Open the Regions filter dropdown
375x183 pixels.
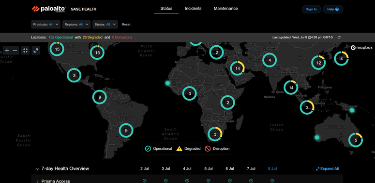76,24
